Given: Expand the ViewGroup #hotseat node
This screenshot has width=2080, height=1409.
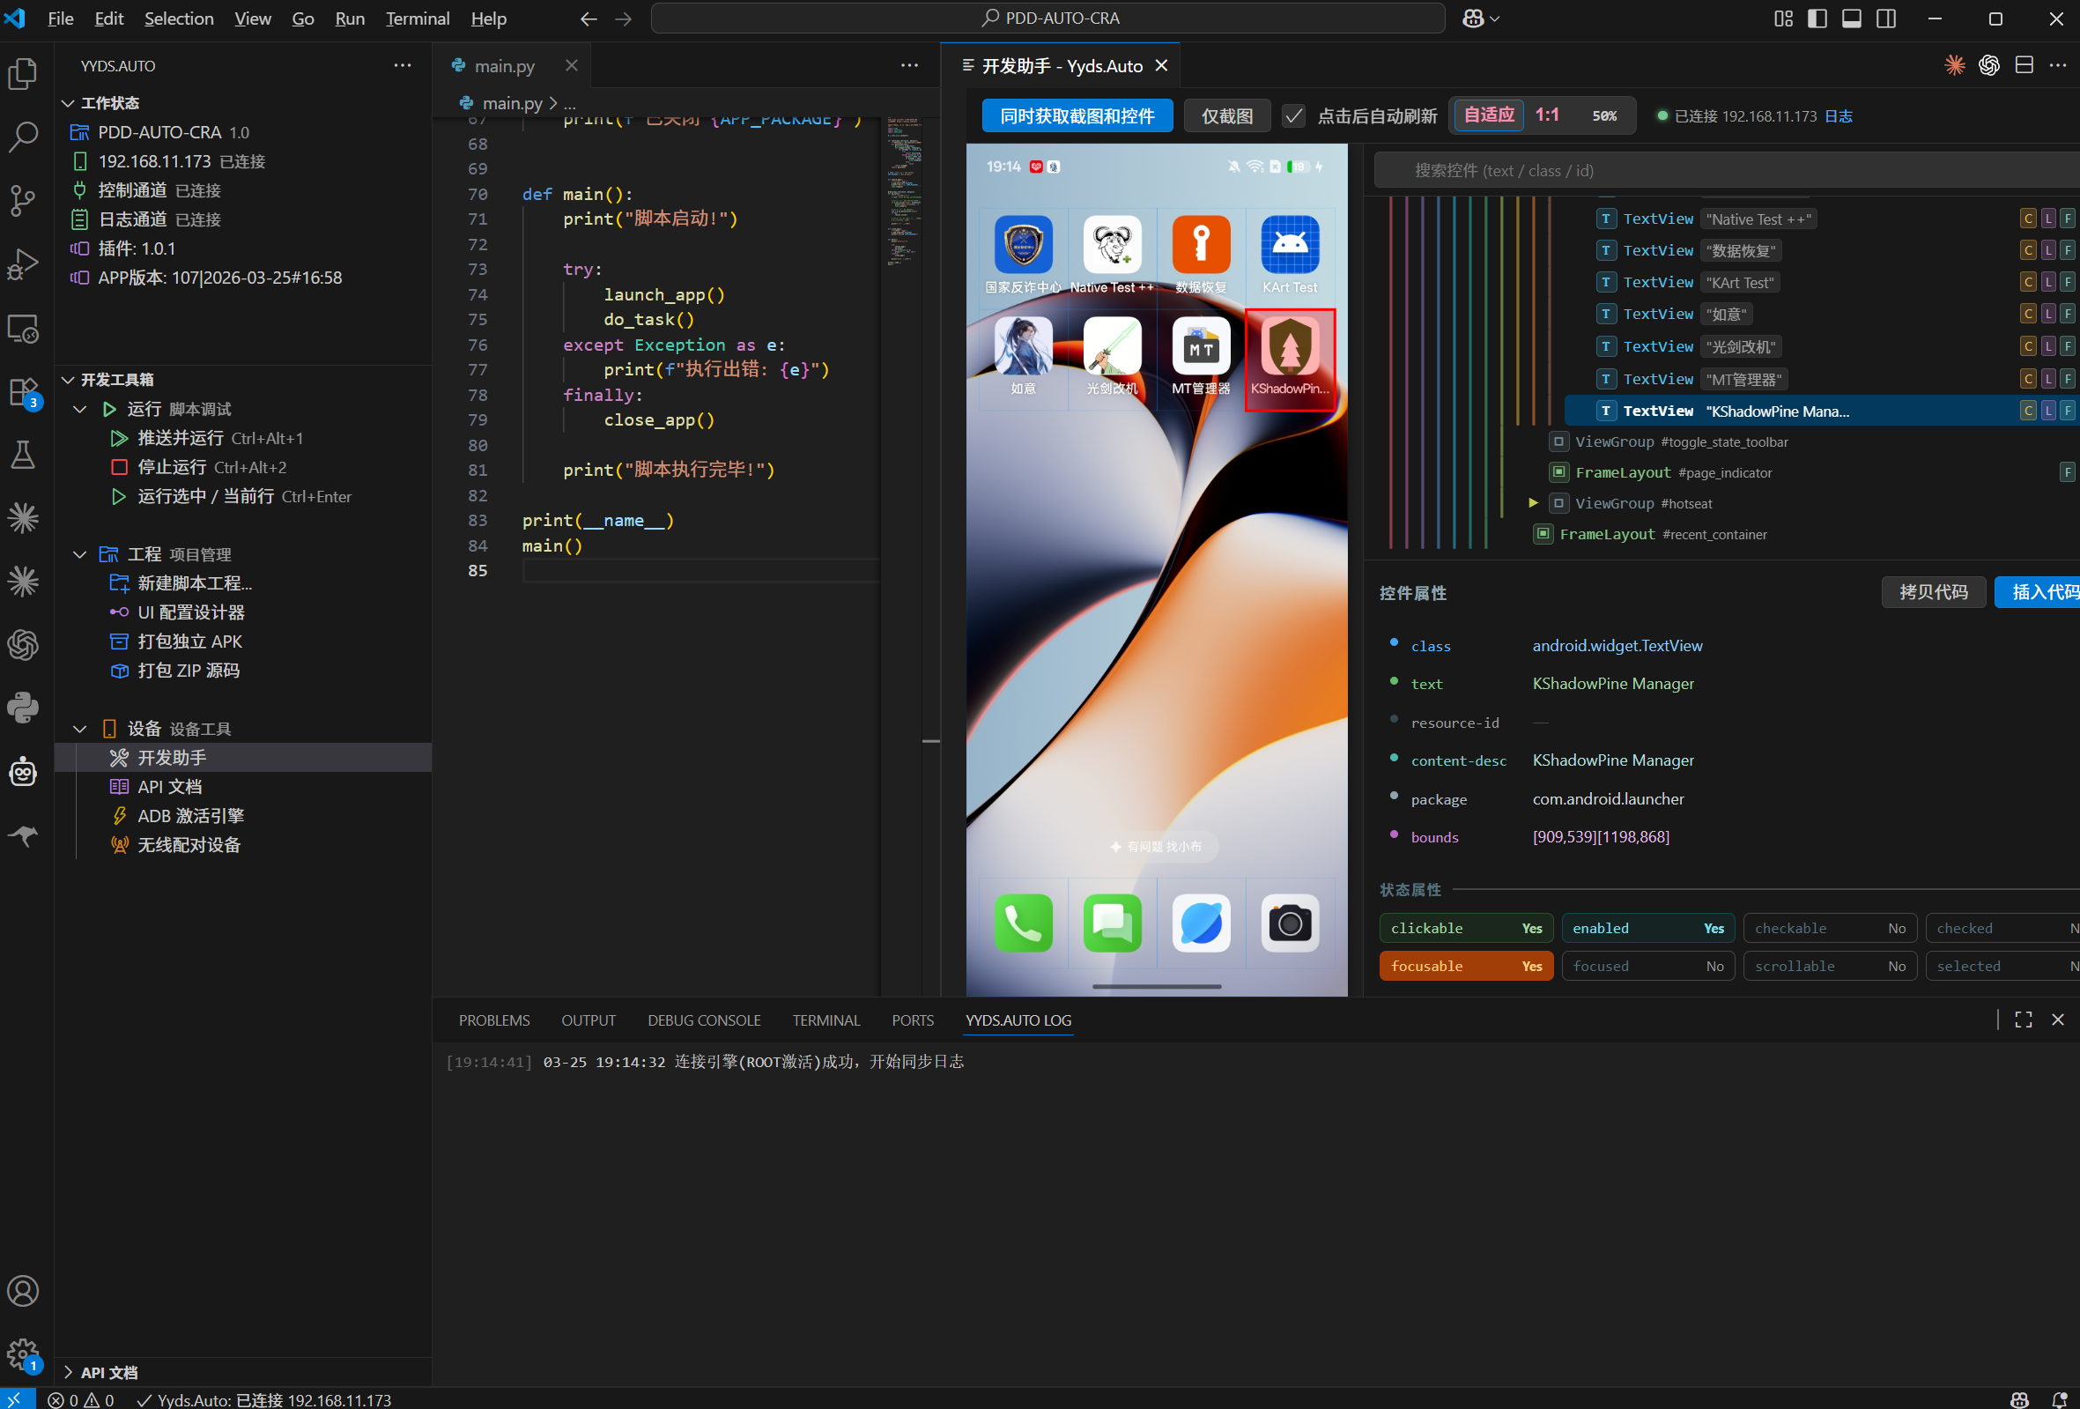Looking at the screenshot, I should coord(1533,503).
